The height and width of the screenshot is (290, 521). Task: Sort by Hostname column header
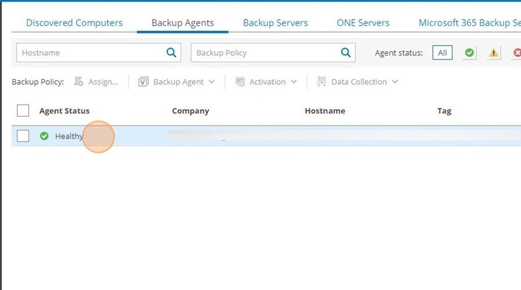click(x=325, y=111)
